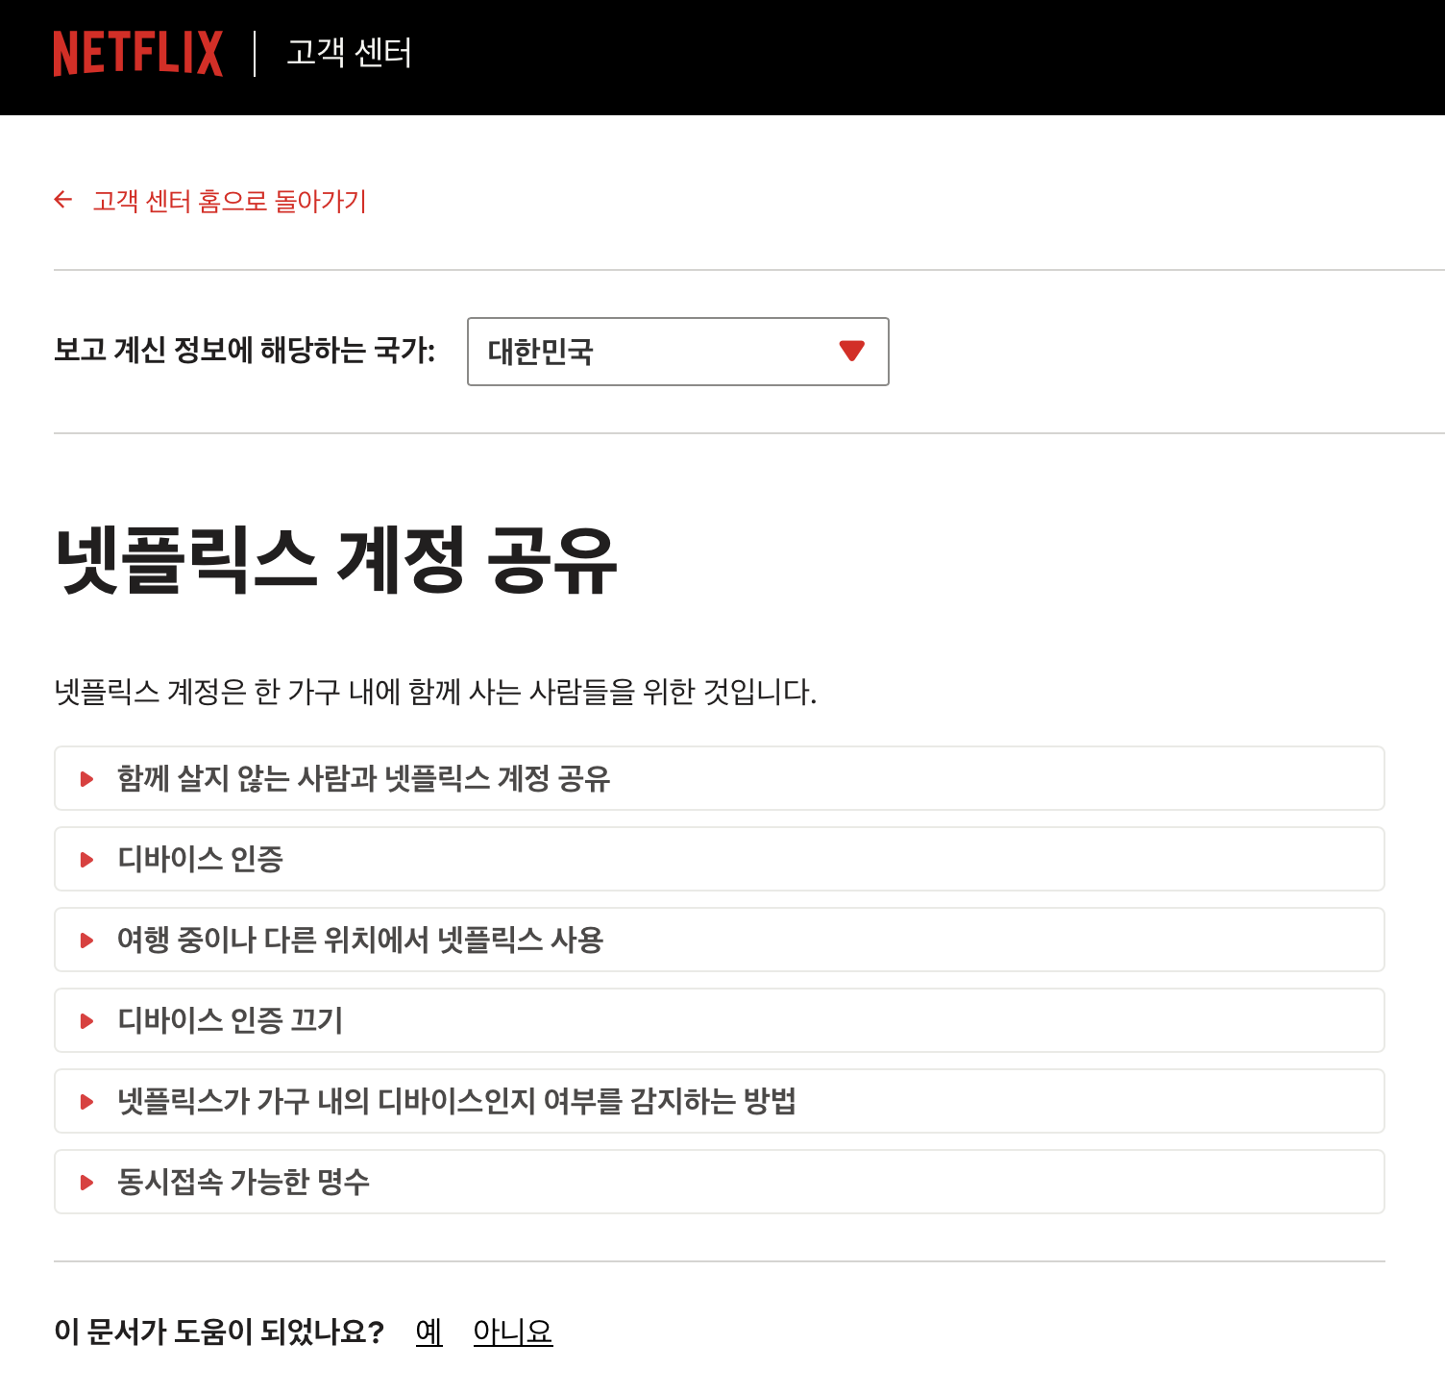Click the 넷플릭스 계정 공유 heading
Image resolution: width=1445 pixels, height=1393 pixels.
[x=335, y=561]
